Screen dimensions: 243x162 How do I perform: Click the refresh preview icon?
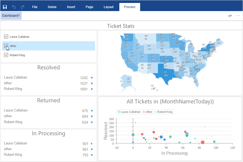pos(230,16)
